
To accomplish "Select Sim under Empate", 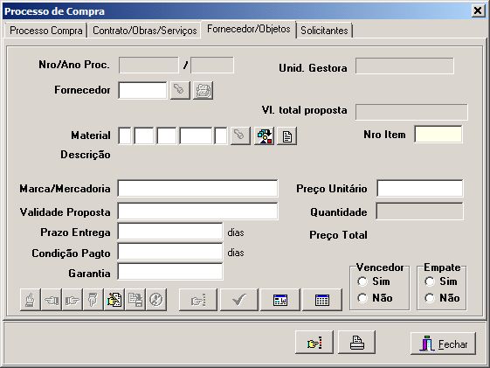I will [430, 281].
